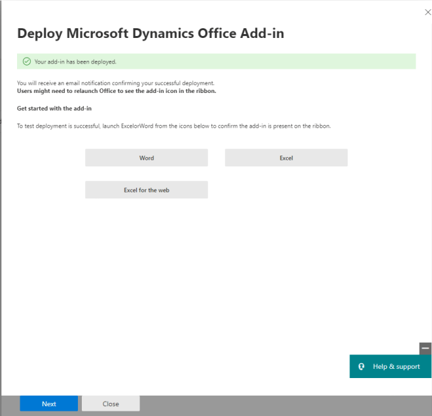Dismiss the dialog with the X icon
The width and height of the screenshot is (432, 416).
pos(427,12)
